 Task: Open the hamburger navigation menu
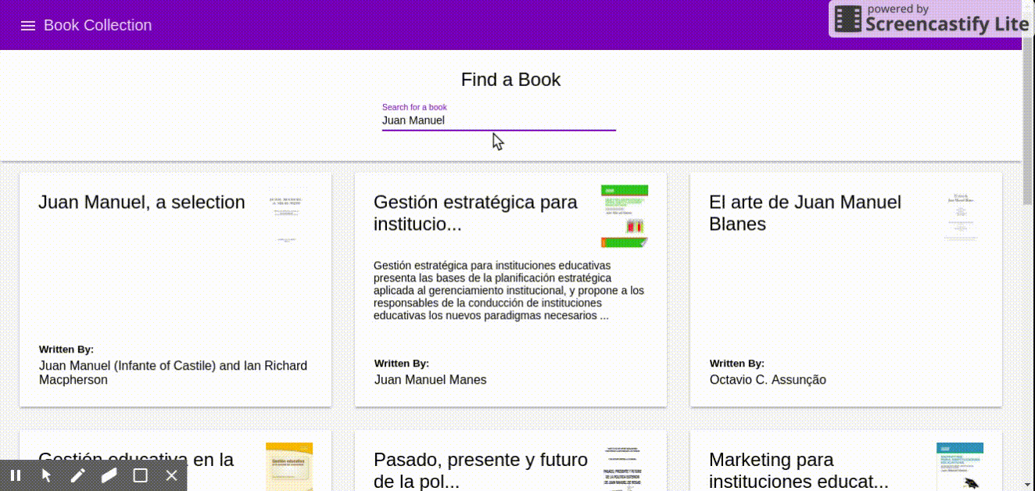28,26
